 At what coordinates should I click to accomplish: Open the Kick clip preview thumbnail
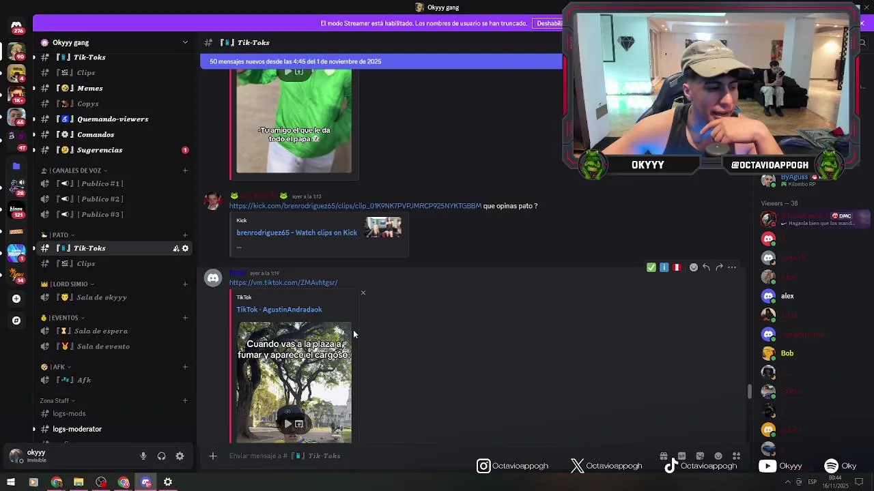point(383,227)
